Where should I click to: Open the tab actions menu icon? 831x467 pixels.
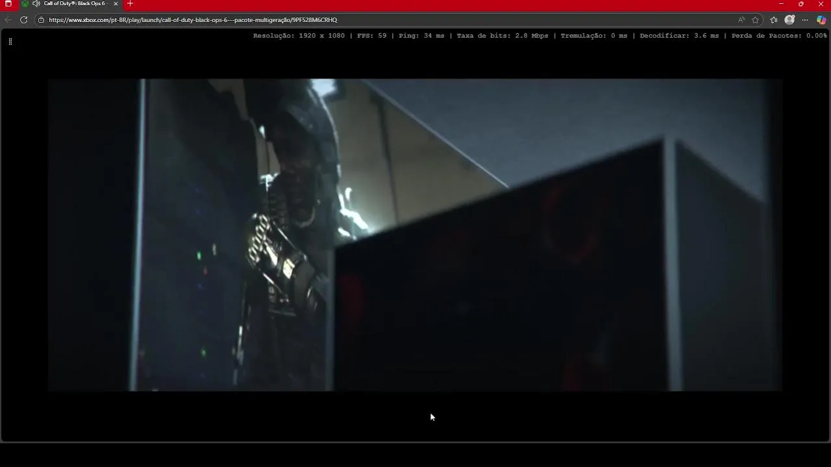[8, 4]
